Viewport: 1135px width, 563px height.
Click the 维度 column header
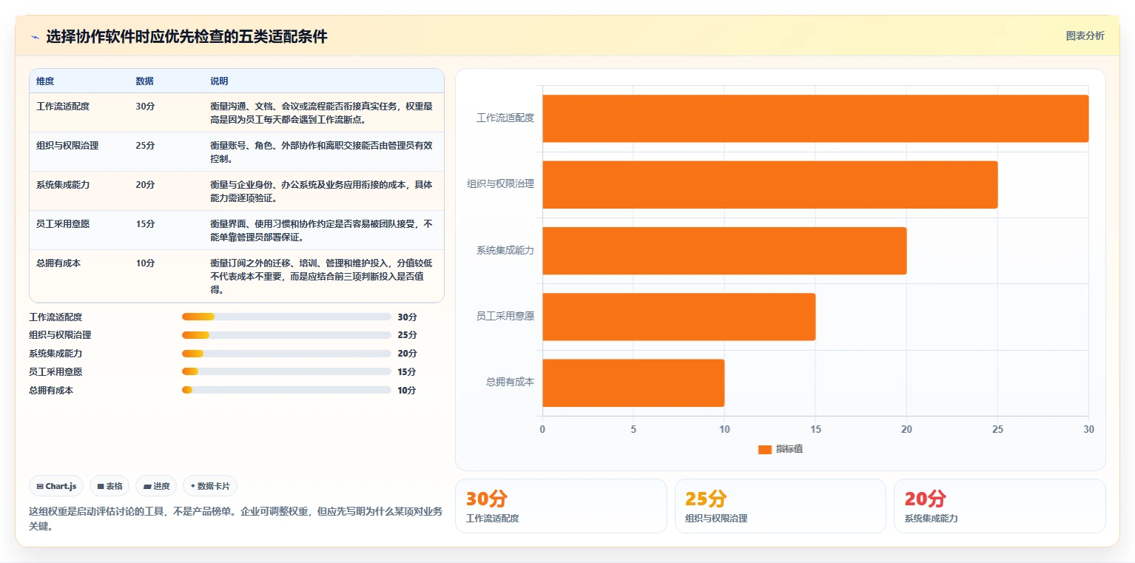click(x=45, y=81)
